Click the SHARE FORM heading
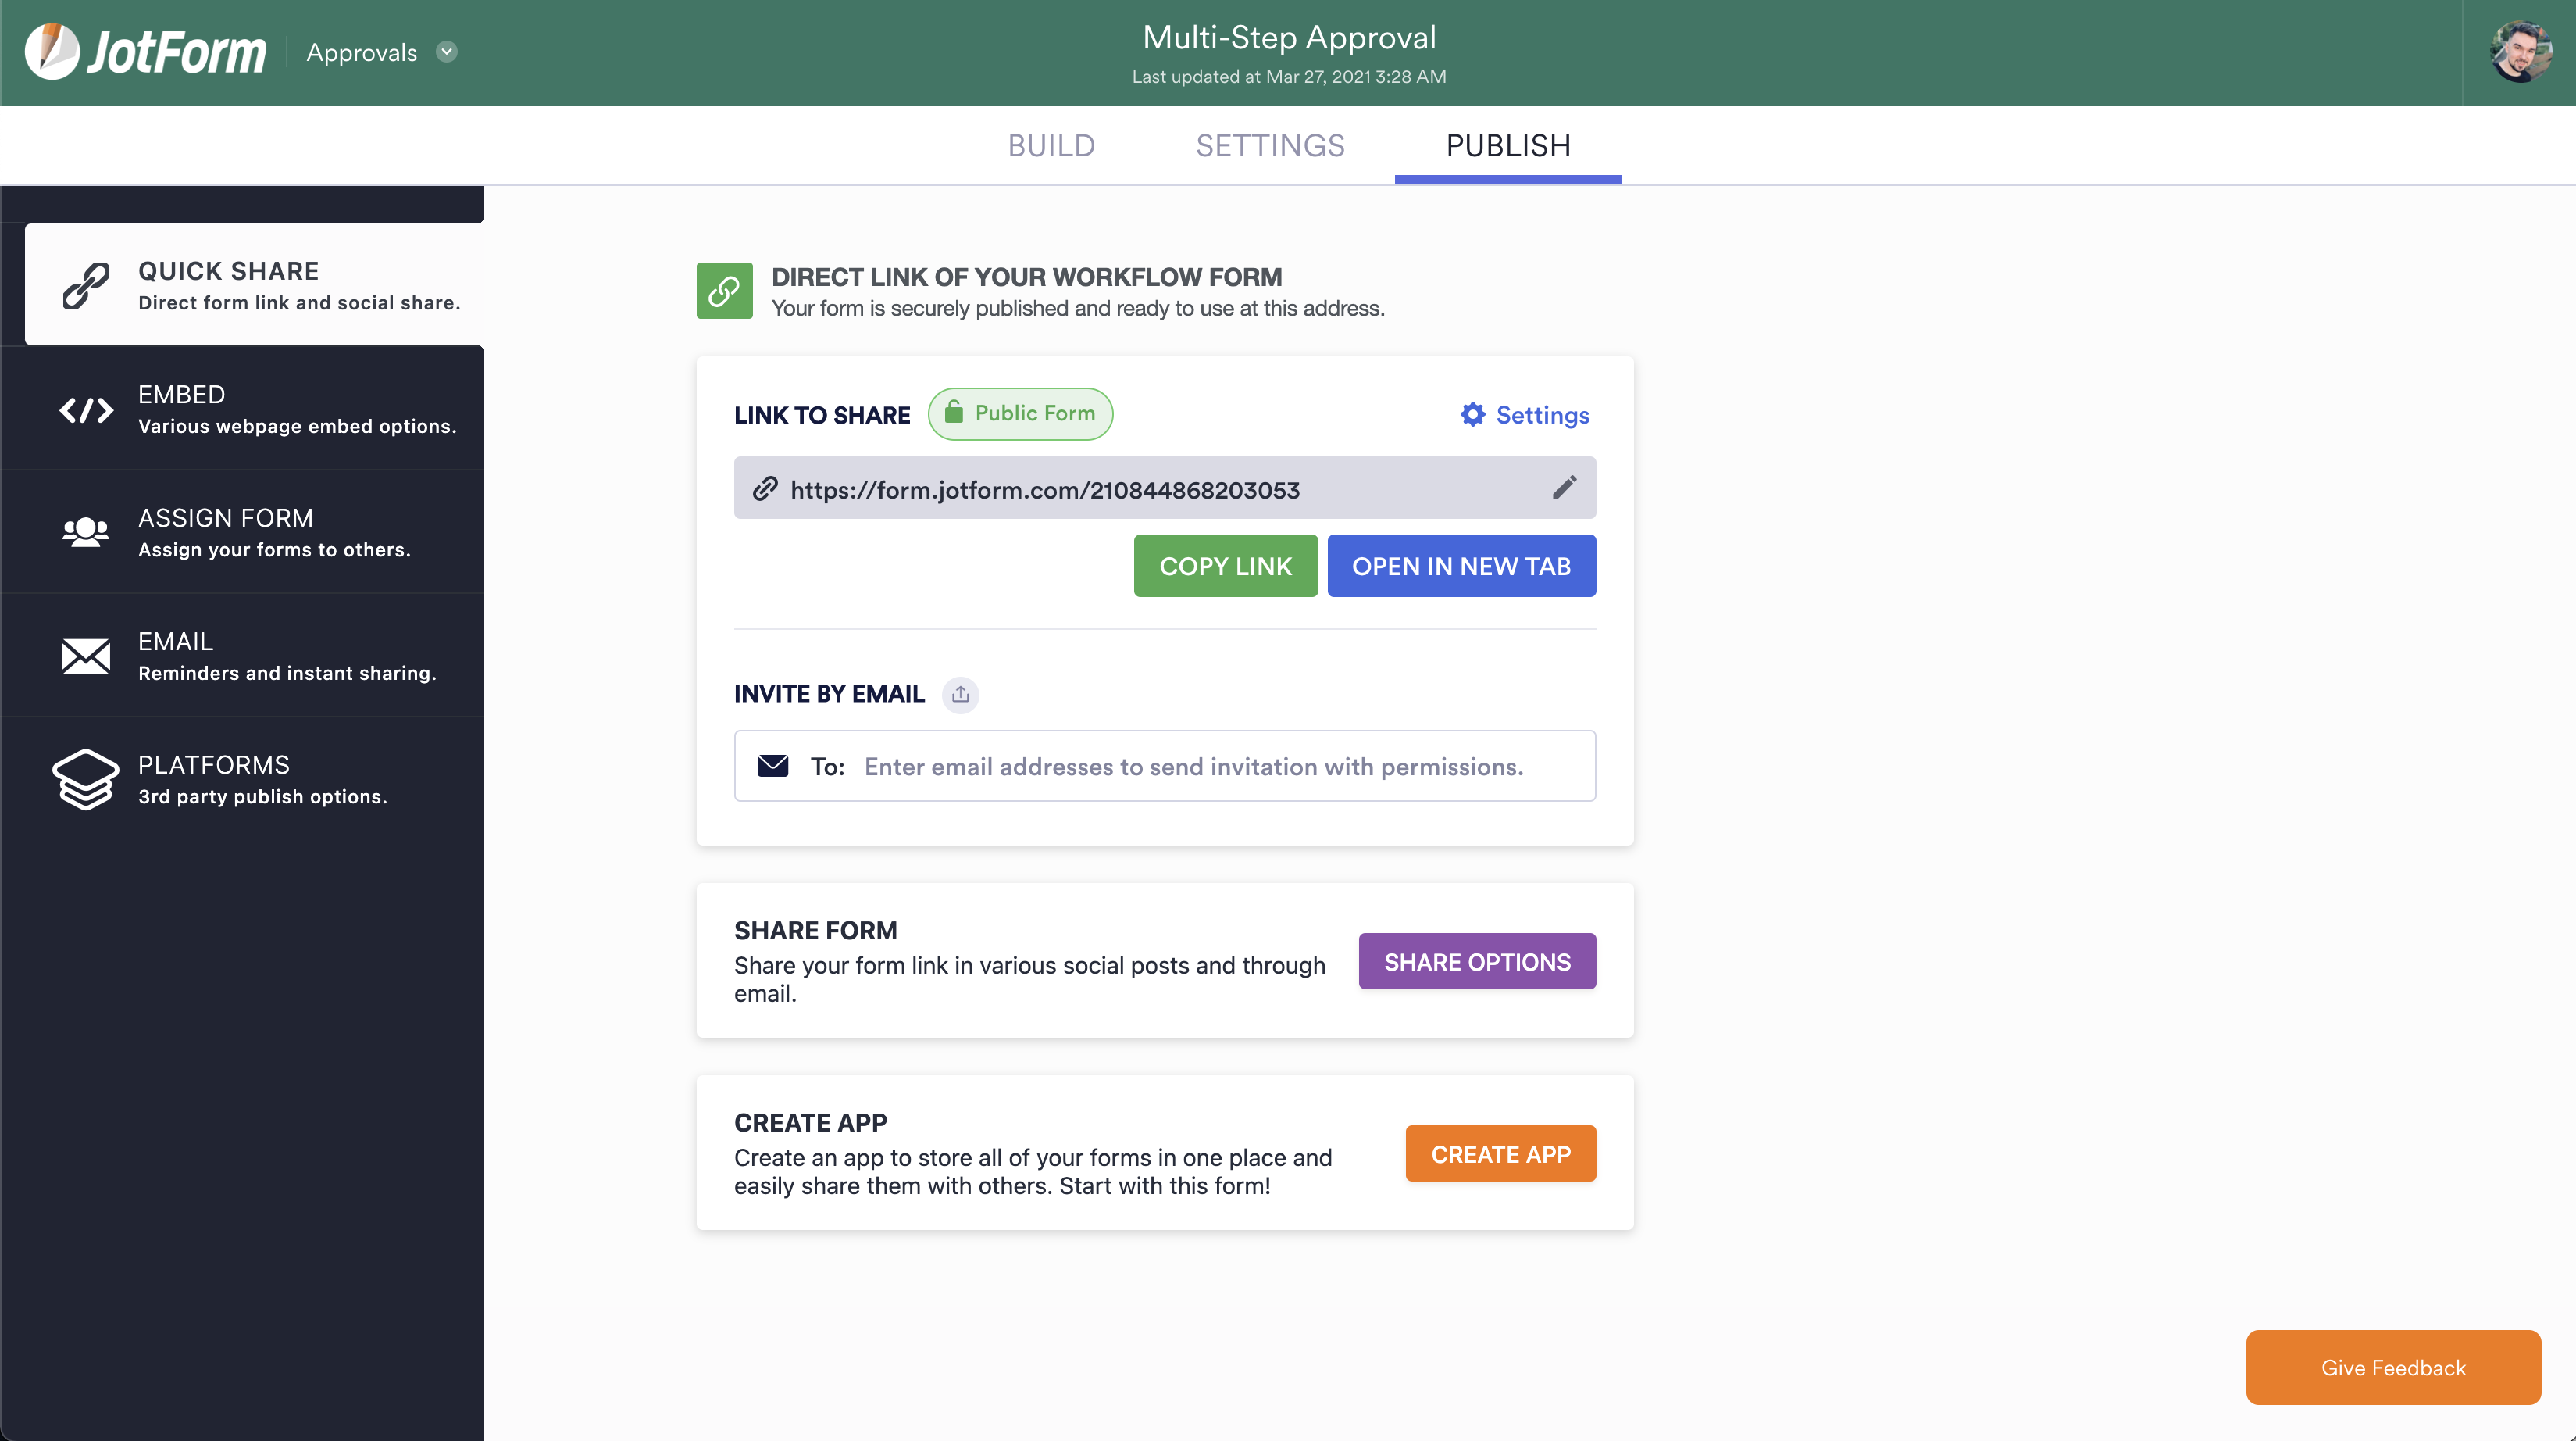2576x1441 pixels. click(815, 931)
